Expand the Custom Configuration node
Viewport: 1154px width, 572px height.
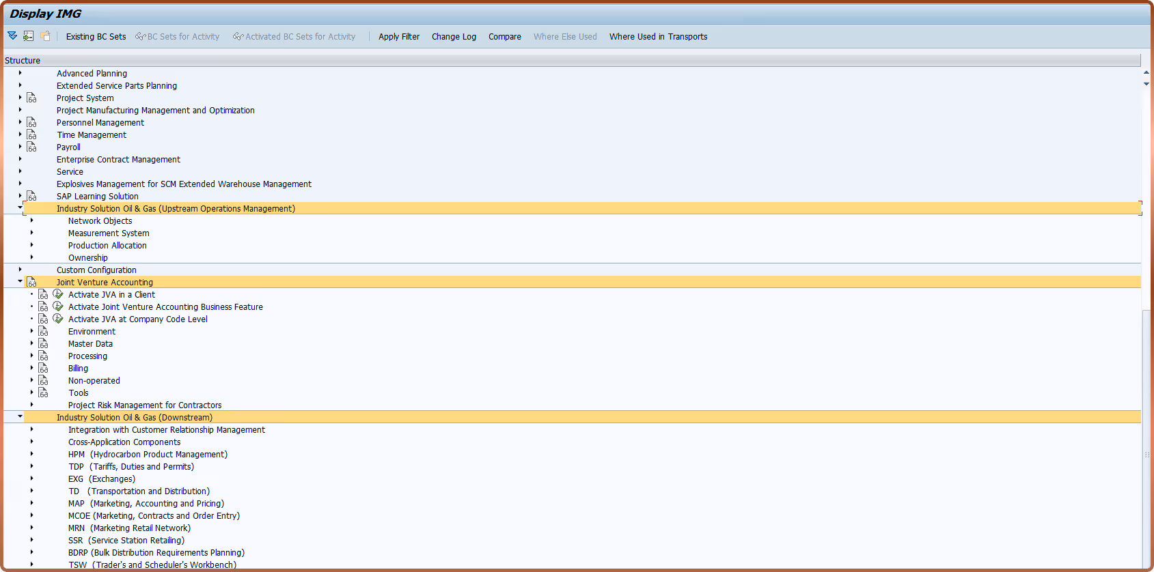click(20, 270)
